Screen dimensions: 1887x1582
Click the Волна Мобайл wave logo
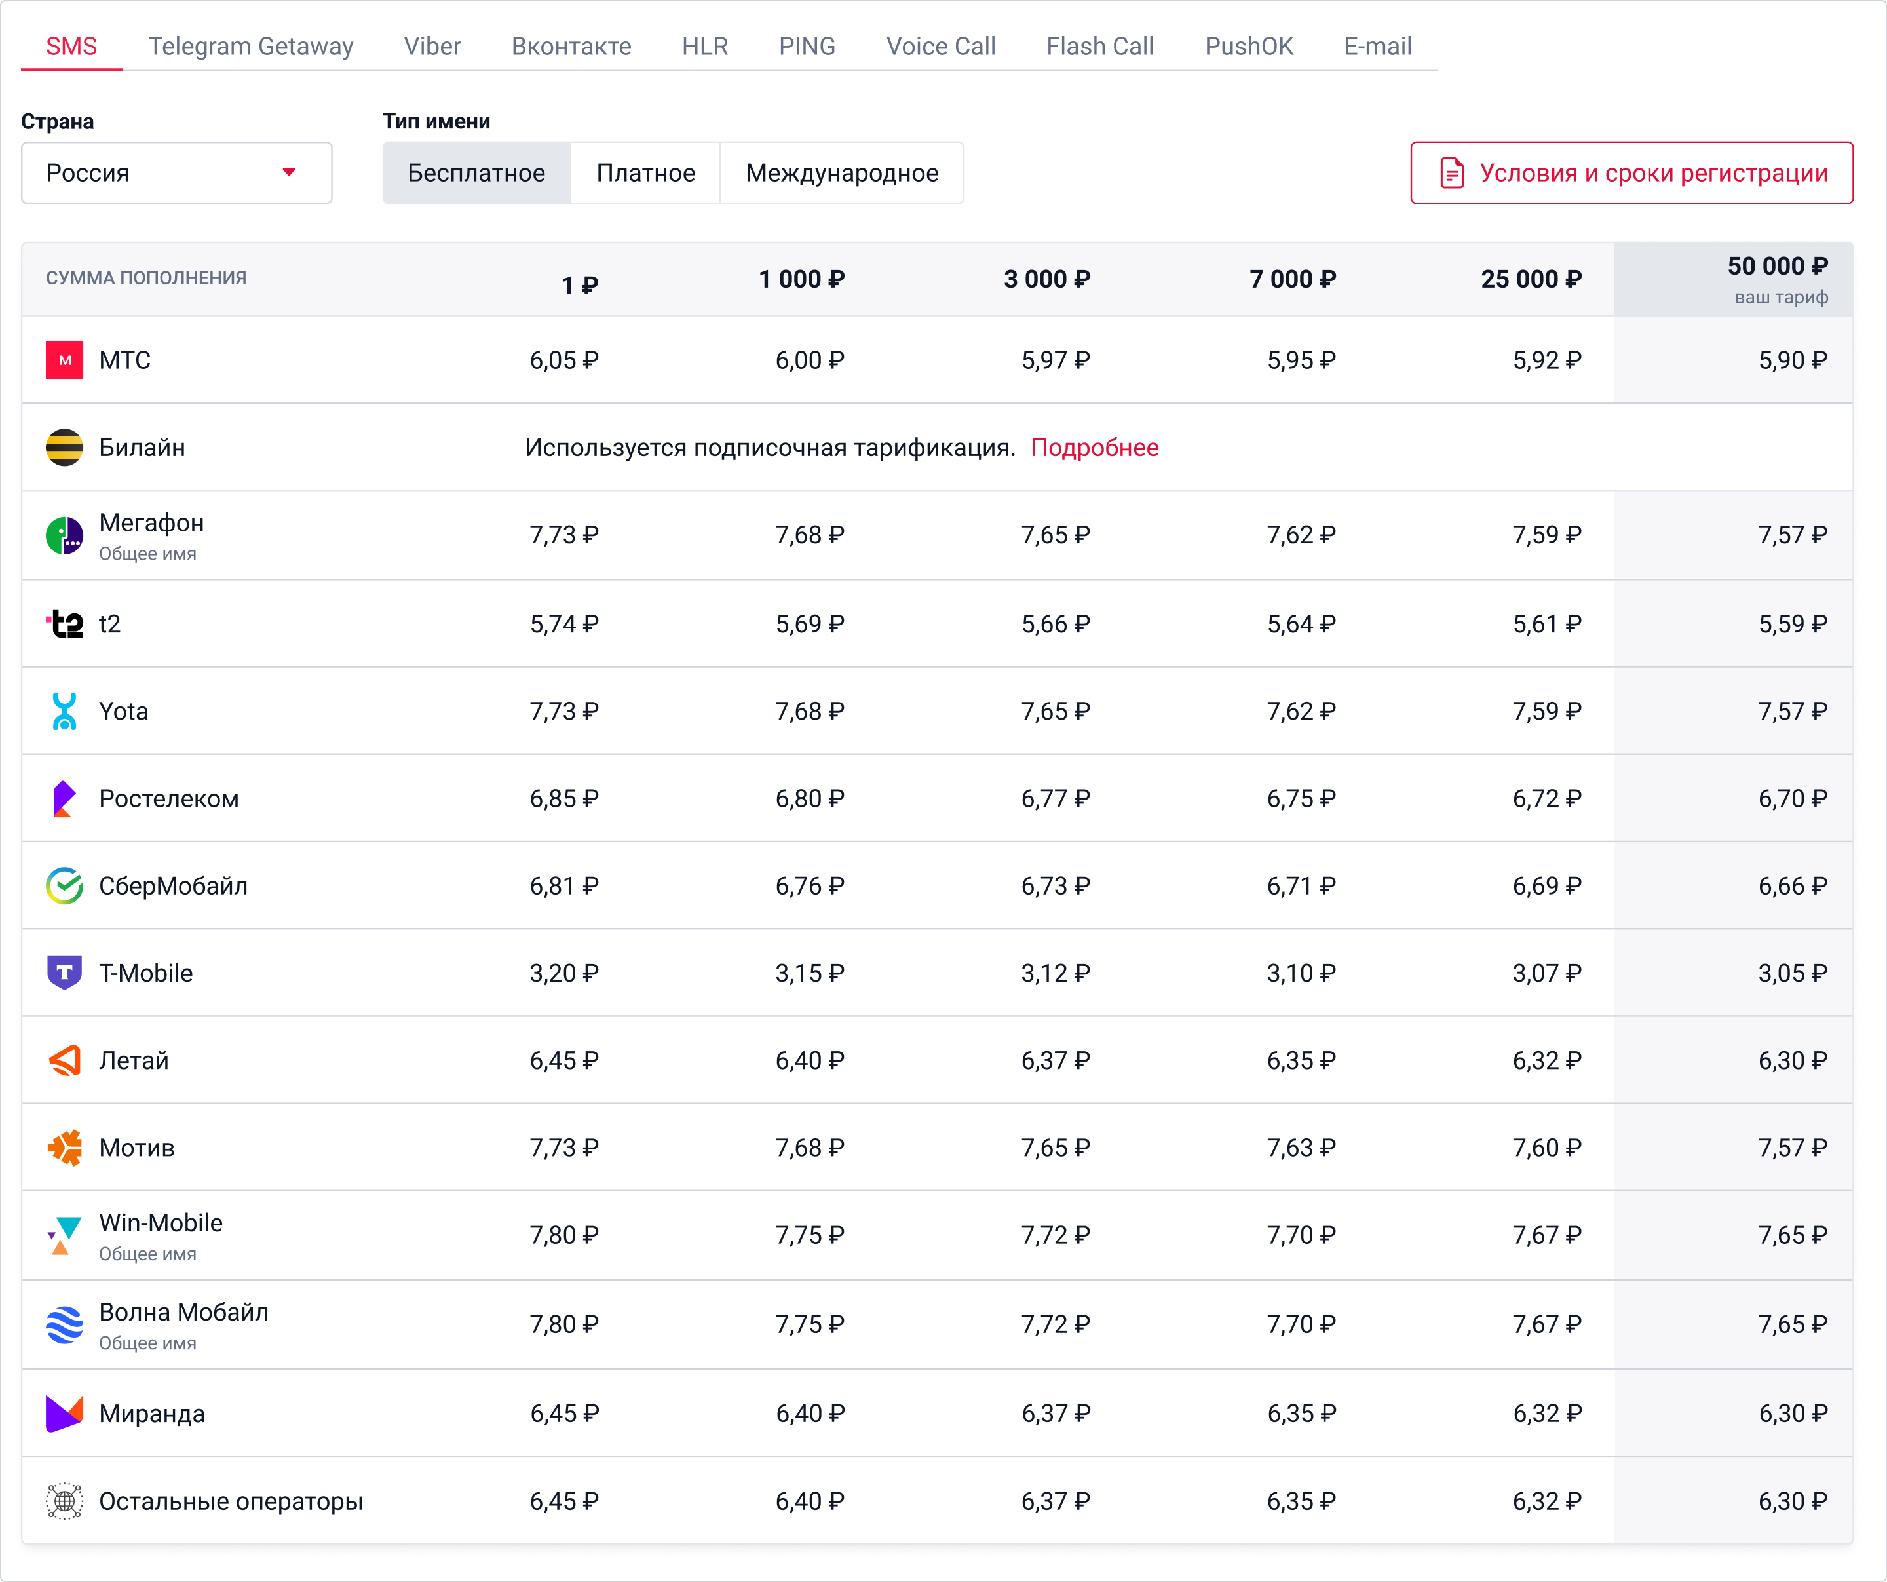[x=65, y=1325]
